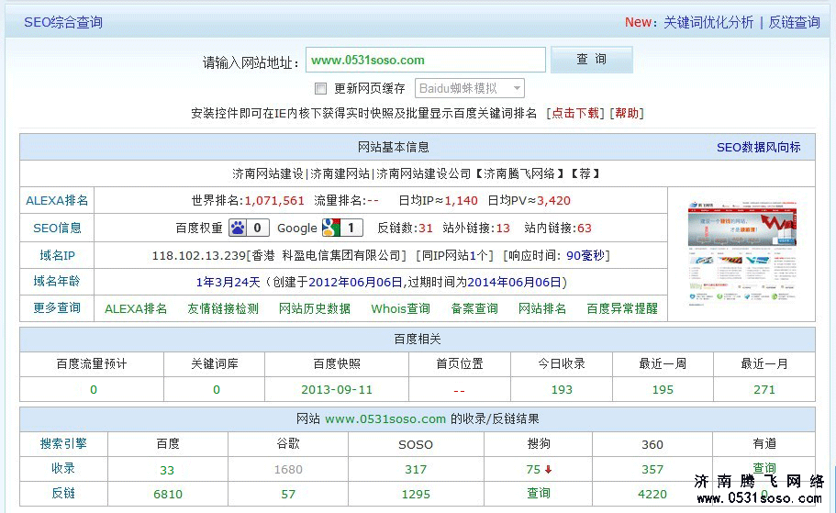
Task: Click the website address input field
Action: pos(426,60)
